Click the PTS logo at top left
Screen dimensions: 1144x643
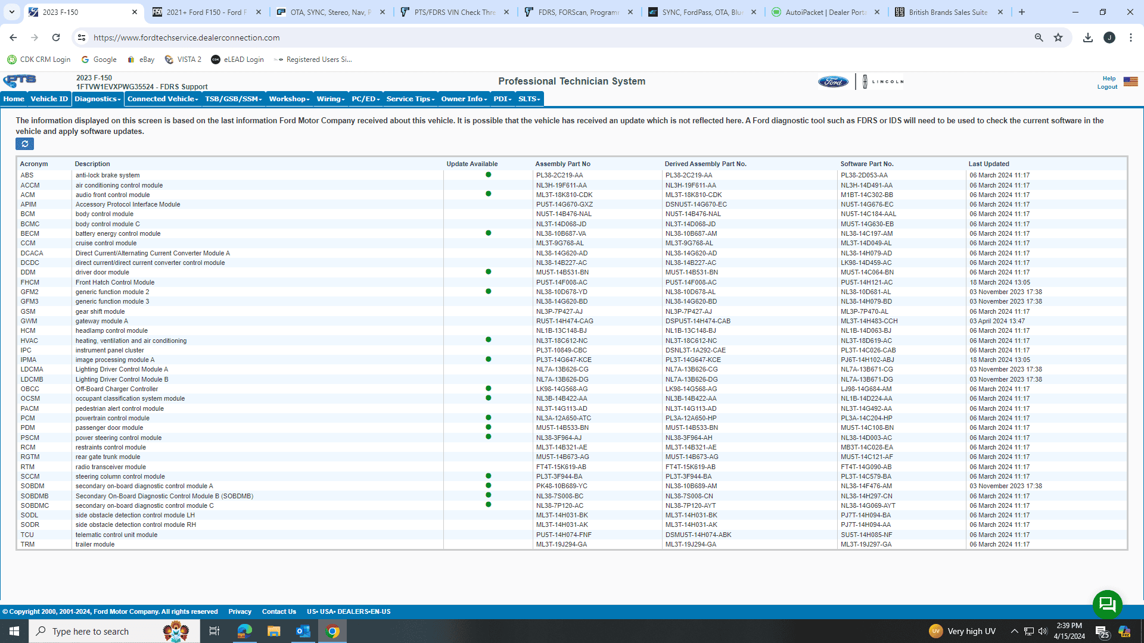pos(20,80)
